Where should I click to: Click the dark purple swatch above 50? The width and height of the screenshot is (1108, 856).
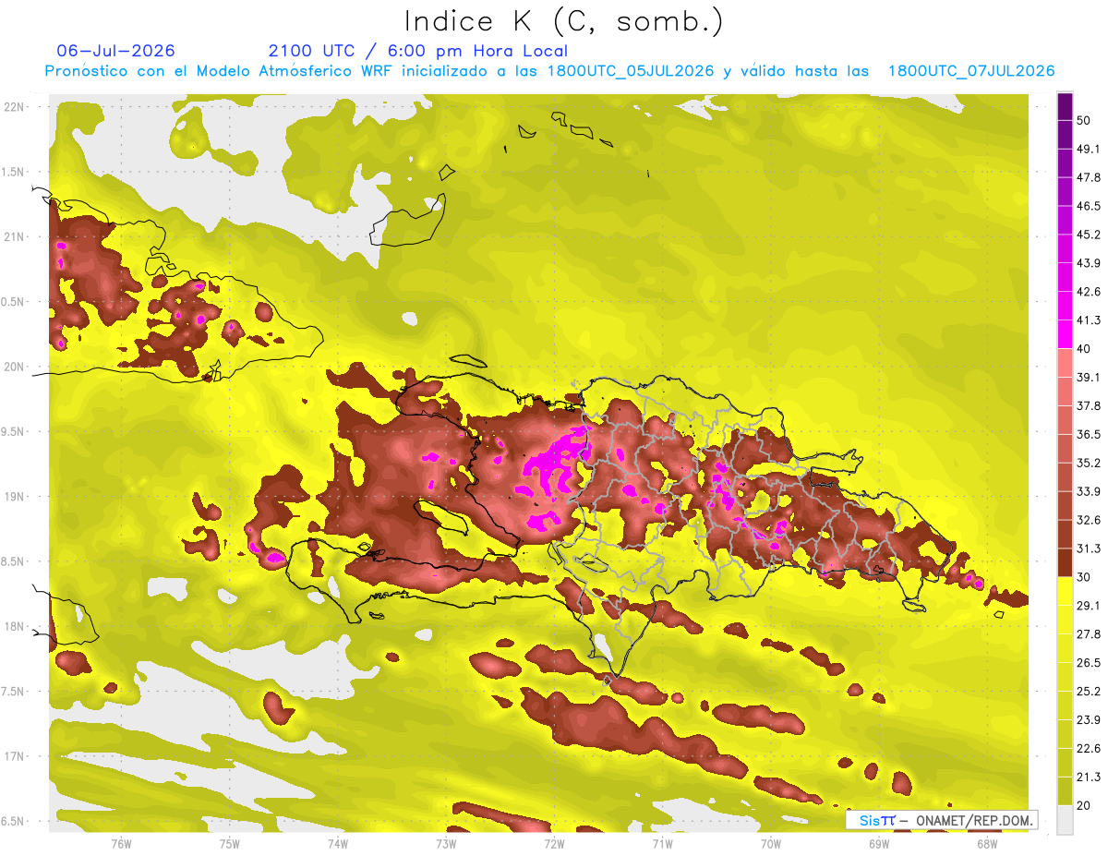pyautogui.click(x=1065, y=106)
